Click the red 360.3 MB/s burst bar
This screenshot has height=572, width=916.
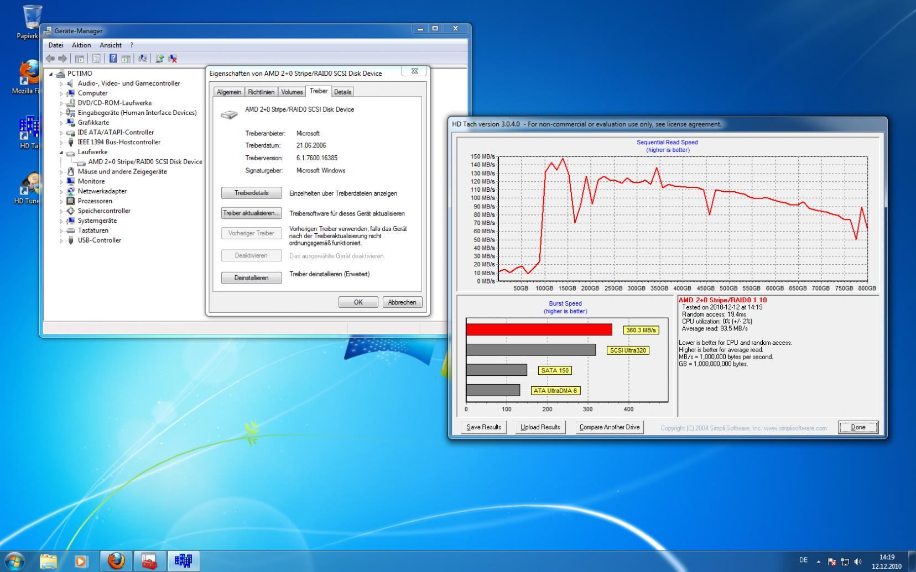(539, 330)
